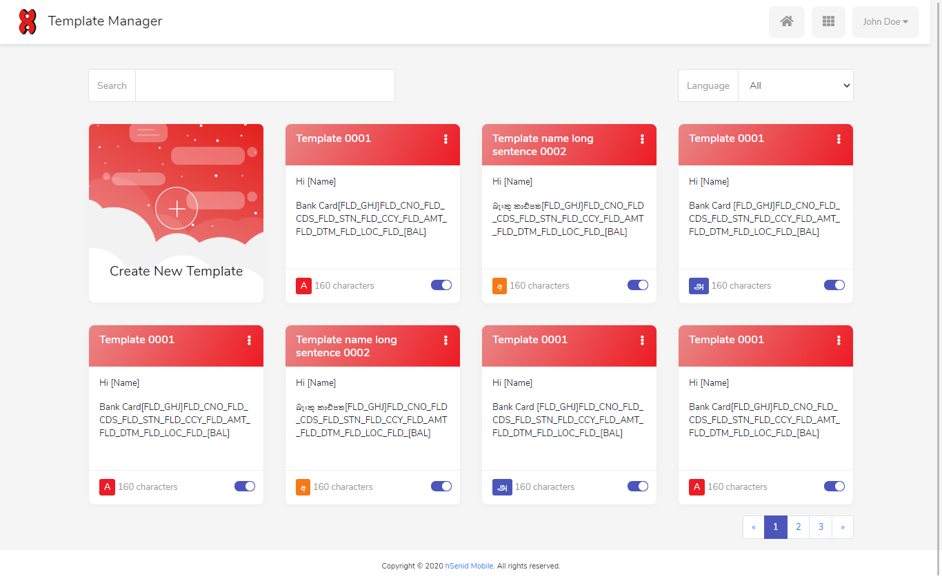942x583 pixels.
Task: Open three-dot menu on first top-row Template 0001
Action: [445, 139]
